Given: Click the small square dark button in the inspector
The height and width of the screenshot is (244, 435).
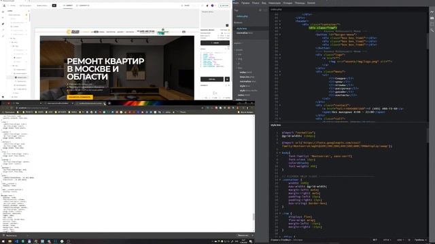Looking at the screenshot, I should [227, 79].
